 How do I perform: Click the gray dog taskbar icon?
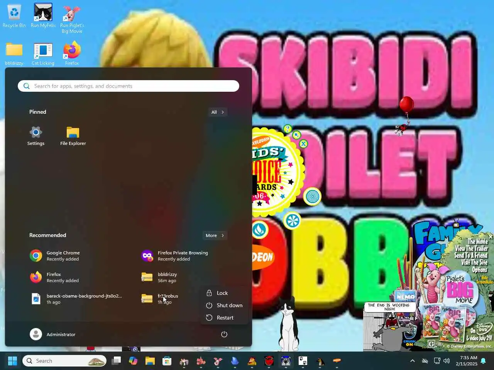point(286,361)
